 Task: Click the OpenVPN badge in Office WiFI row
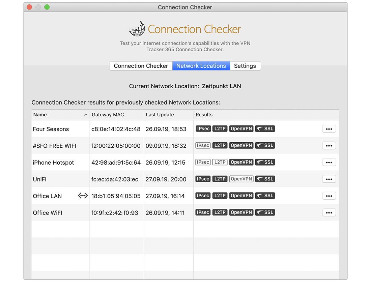coord(241,212)
